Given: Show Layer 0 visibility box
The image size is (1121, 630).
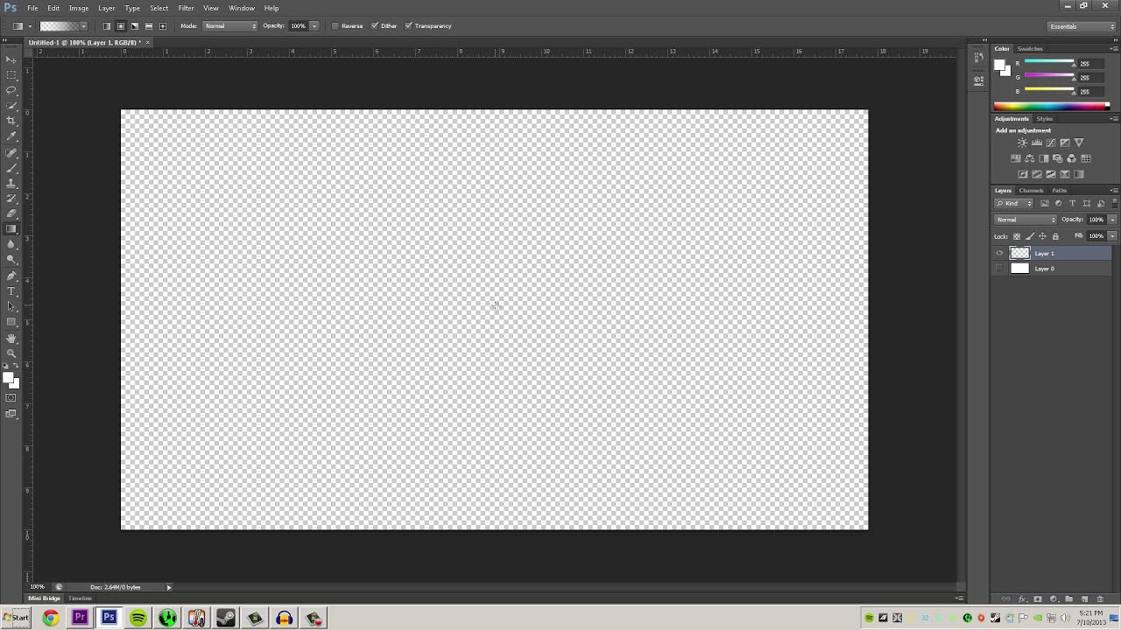Looking at the screenshot, I should 999,269.
